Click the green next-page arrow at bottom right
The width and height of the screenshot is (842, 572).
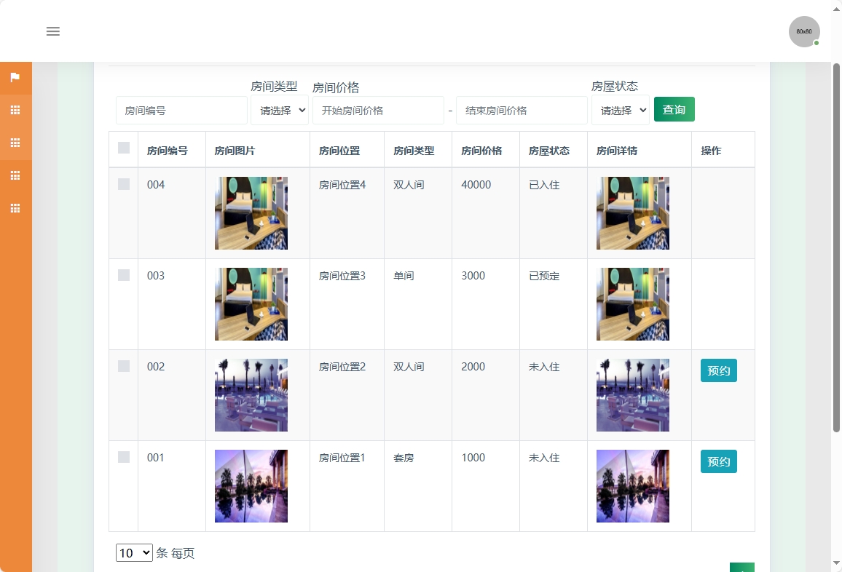(742, 568)
